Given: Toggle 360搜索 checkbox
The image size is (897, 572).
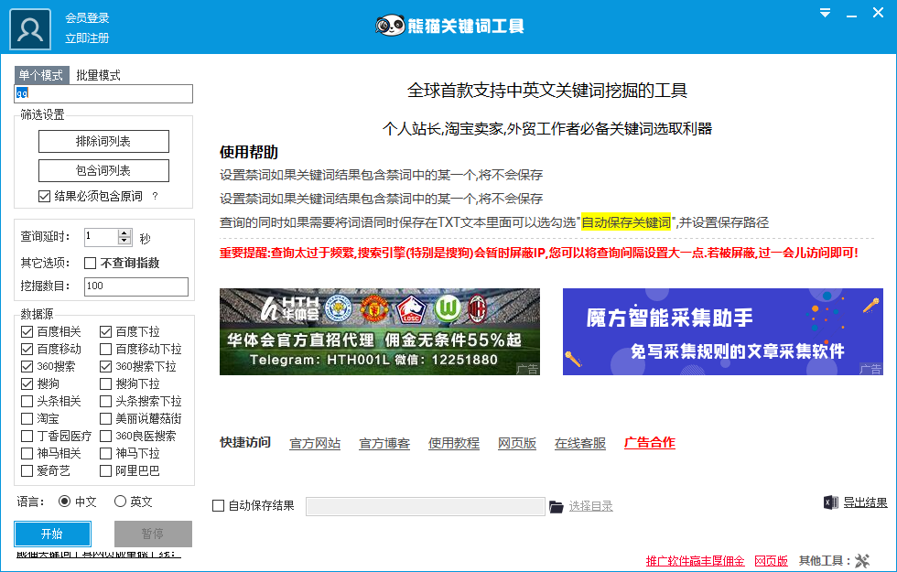Looking at the screenshot, I should (27, 366).
